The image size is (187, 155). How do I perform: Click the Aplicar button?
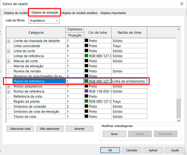(x=153, y=150)
